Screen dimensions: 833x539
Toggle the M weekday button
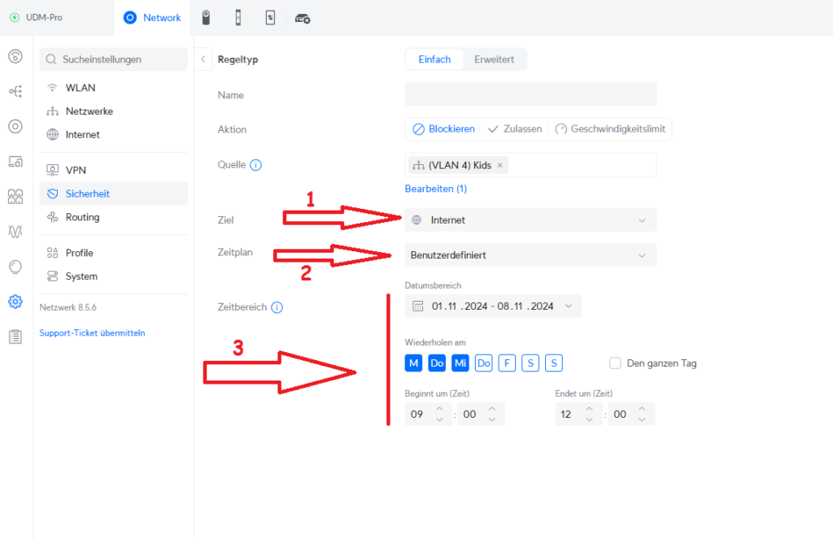click(x=413, y=363)
